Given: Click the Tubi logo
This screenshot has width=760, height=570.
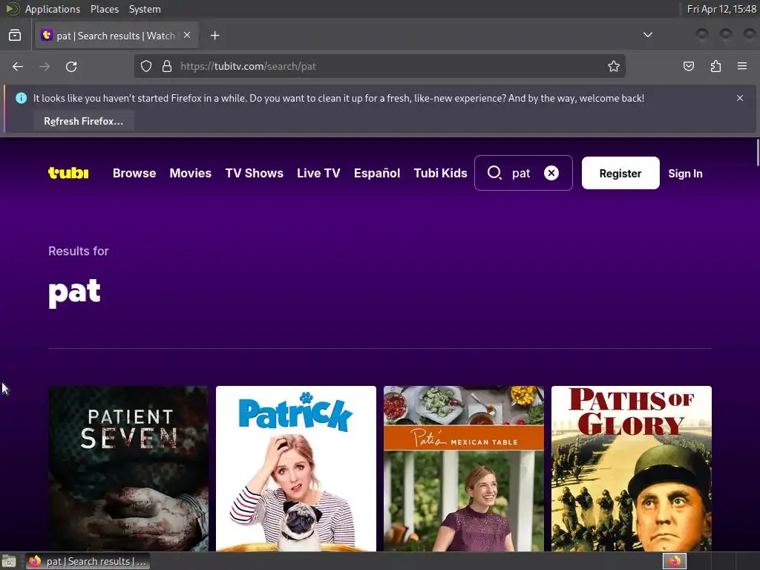Looking at the screenshot, I should click(x=68, y=172).
